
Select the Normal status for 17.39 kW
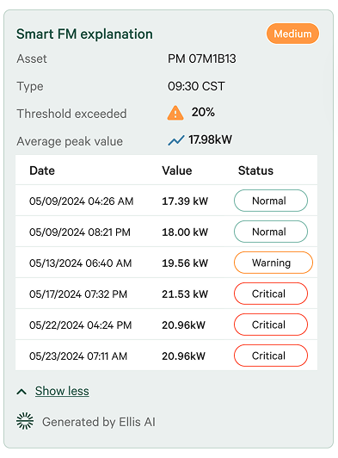pos(271,201)
